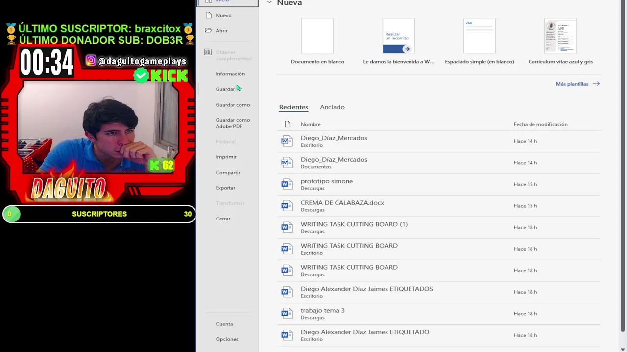Click Word icon beside WRITING TASK CUTTING BOARD (1)
627x352 pixels.
pos(287,227)
